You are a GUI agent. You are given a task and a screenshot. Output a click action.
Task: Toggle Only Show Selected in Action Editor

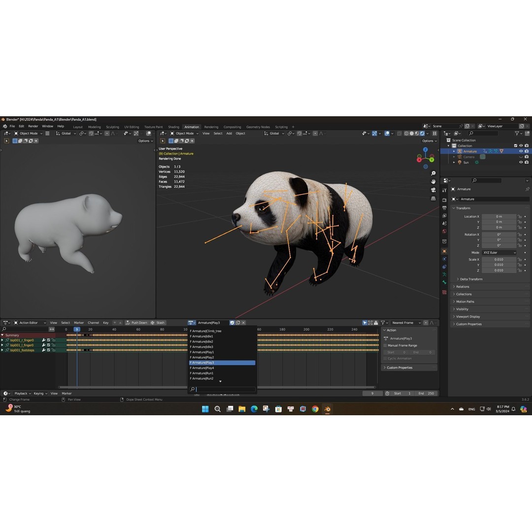365,323
